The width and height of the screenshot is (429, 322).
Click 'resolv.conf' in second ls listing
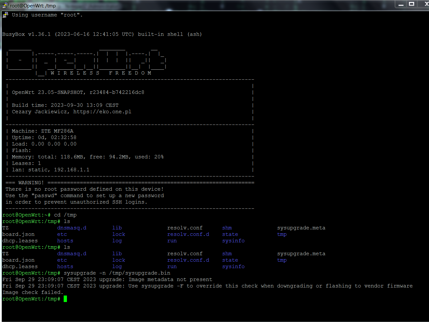click(x=185, y=254)
